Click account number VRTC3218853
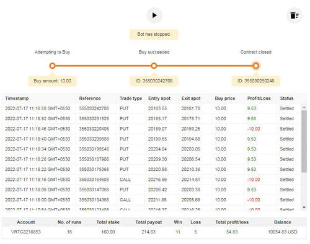This screenshot has width=310, height=244. (x=26, y=232)
